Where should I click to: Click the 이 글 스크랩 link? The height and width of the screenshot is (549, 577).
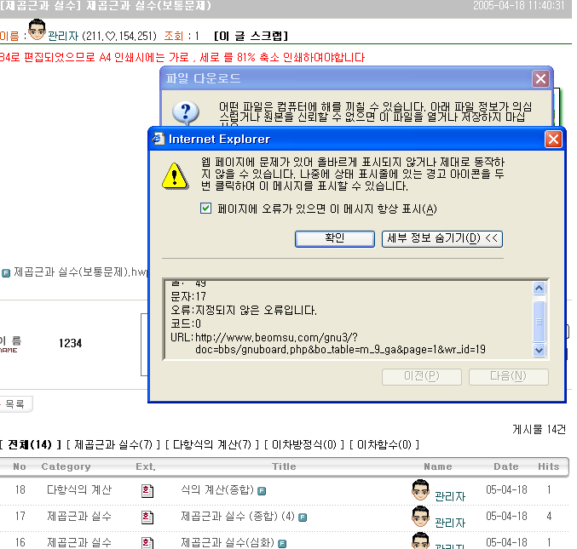pyautogui.click(x=251, y=36)
